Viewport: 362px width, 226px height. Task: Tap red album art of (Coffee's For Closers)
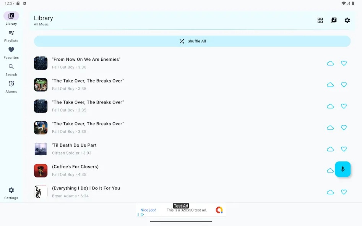(x=41, y=171)
